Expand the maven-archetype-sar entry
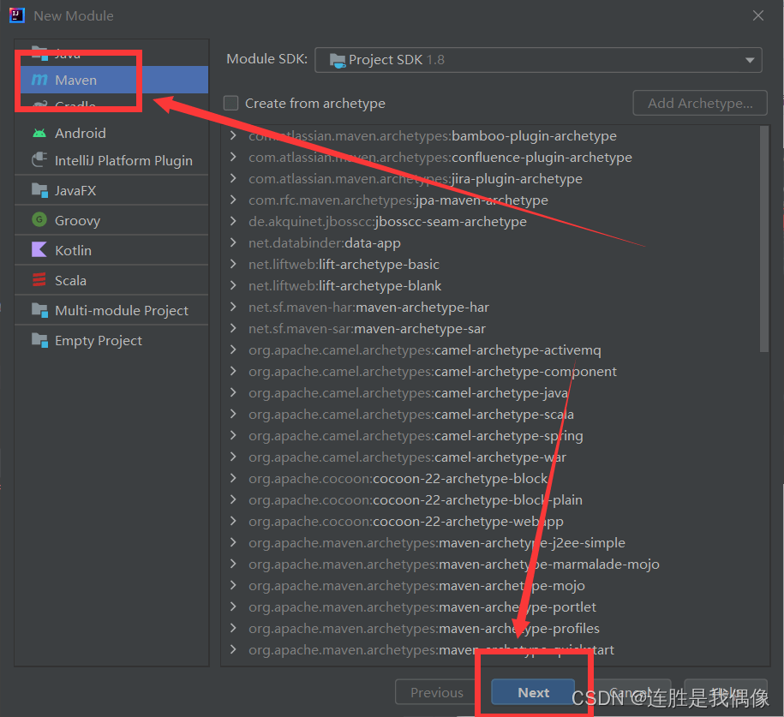Screen dimensions: 784x717 [x=233, y=328]
